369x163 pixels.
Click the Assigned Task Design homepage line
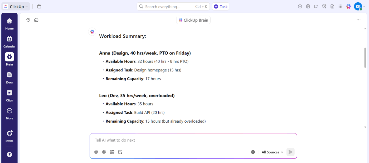[143, 70]
